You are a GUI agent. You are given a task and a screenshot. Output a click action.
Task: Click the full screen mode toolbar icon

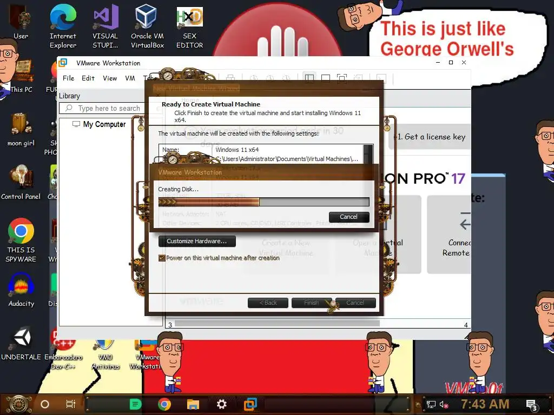tap(342, 78)
